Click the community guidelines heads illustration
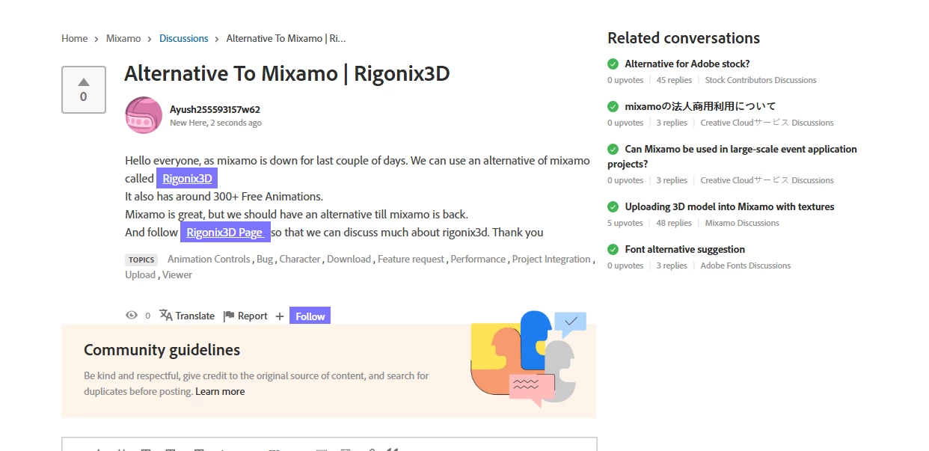Viewport: 929px width, 451px height. click(528, 358)
